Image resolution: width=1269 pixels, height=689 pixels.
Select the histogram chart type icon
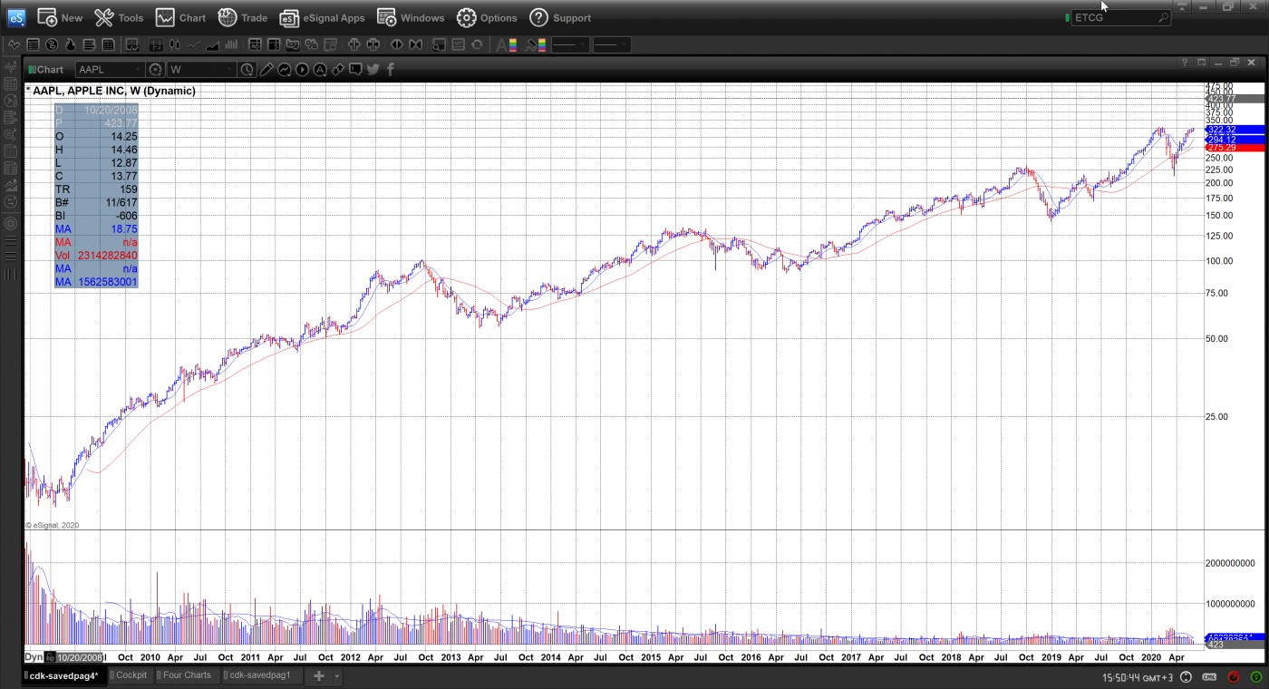(231, 44)
